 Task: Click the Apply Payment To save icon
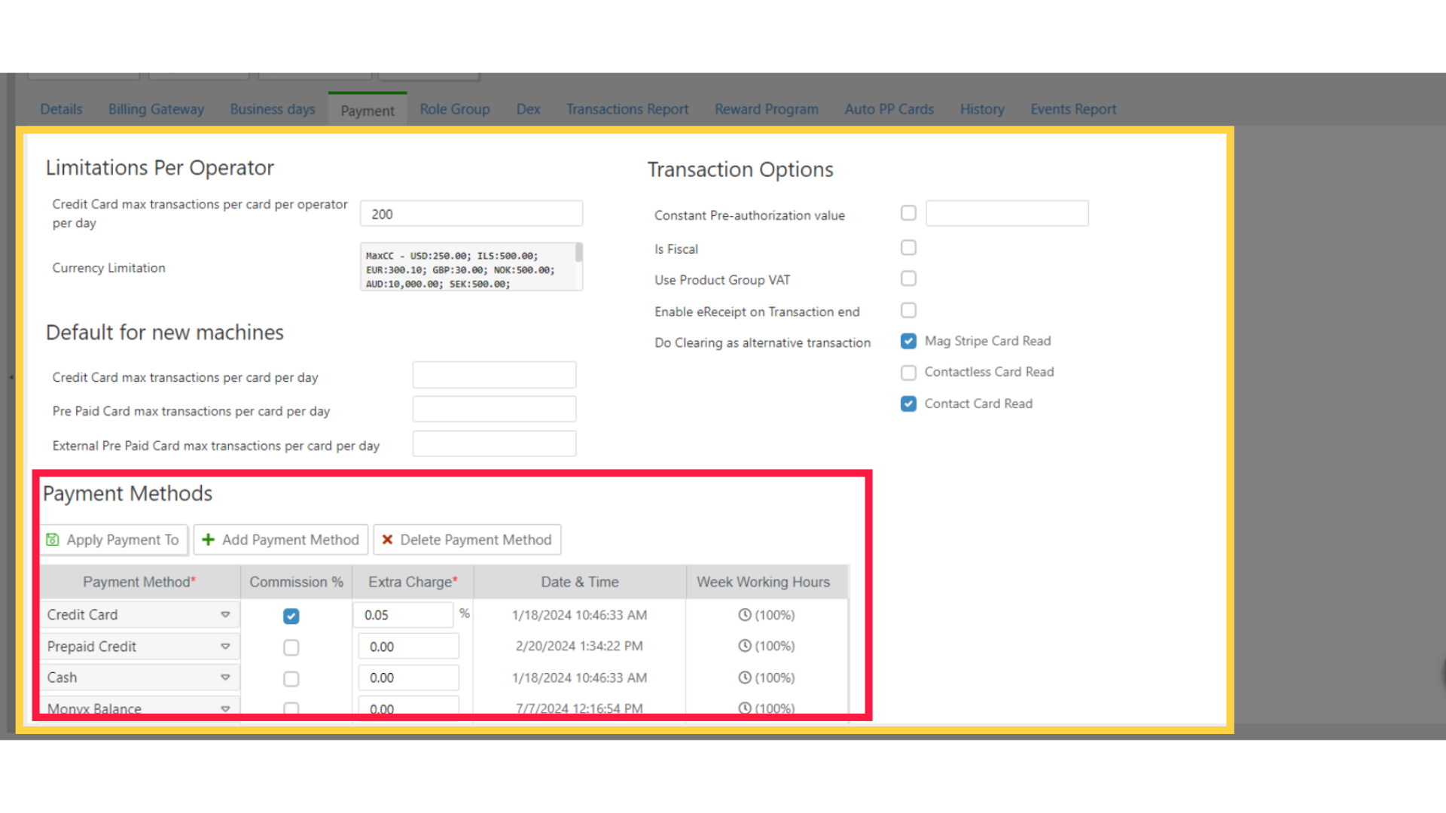coord(53,540)
